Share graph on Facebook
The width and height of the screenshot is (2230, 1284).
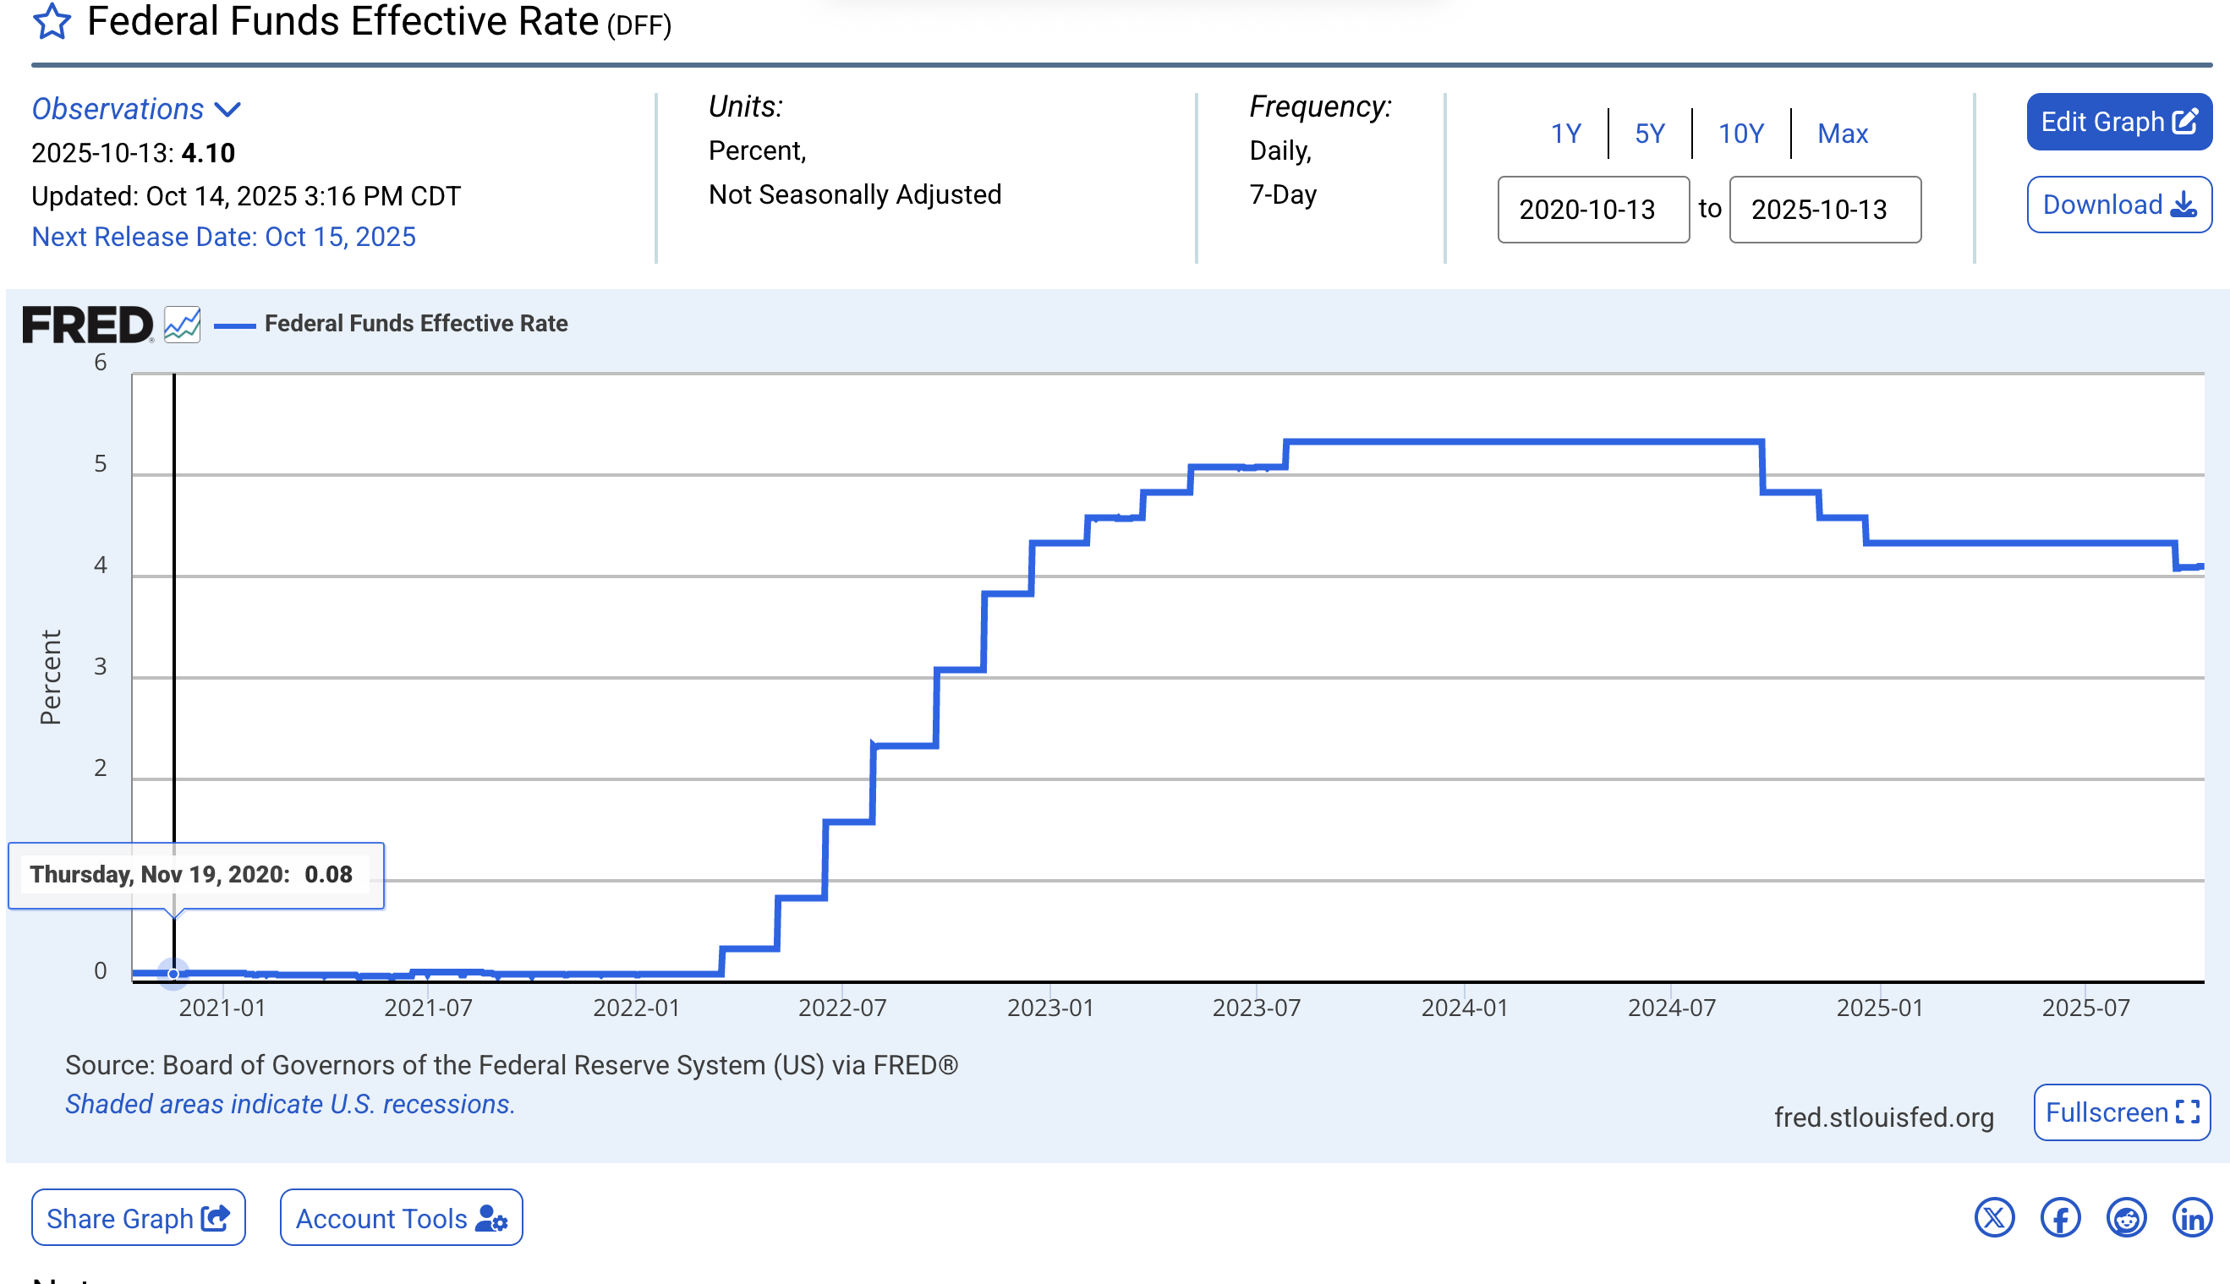tap(2060, 1218)
